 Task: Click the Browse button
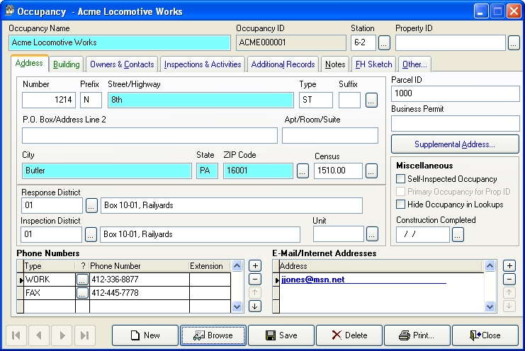(213, 335)
